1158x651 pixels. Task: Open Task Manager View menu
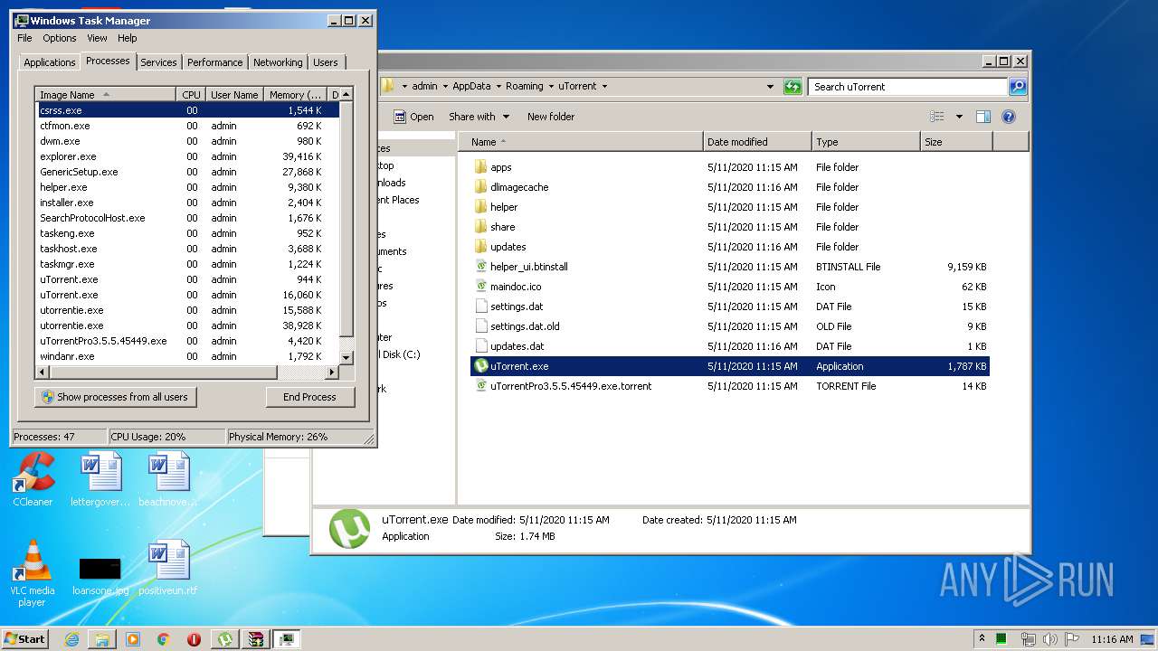pyautogui.click(x=97, y=38)
